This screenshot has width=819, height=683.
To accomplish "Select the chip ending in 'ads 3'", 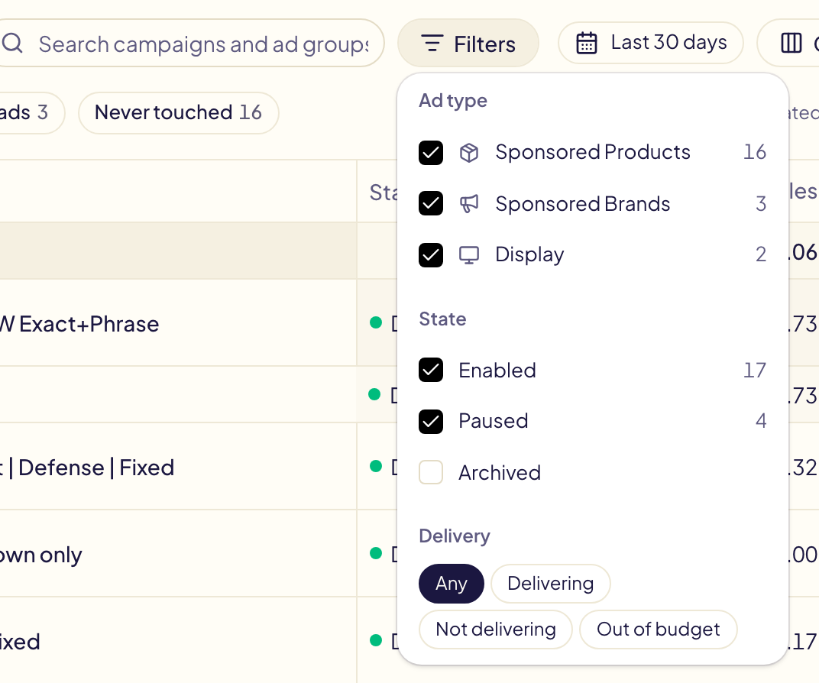I will [31, 112].
